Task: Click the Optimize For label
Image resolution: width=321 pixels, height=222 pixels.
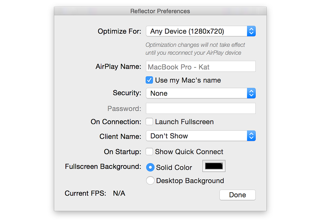Action: (x=119, y=31)
